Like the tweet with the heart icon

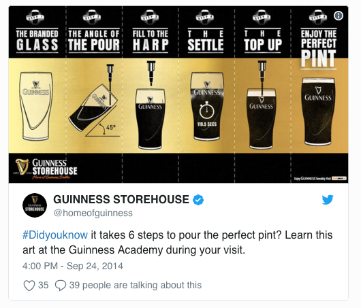point(29,286)
